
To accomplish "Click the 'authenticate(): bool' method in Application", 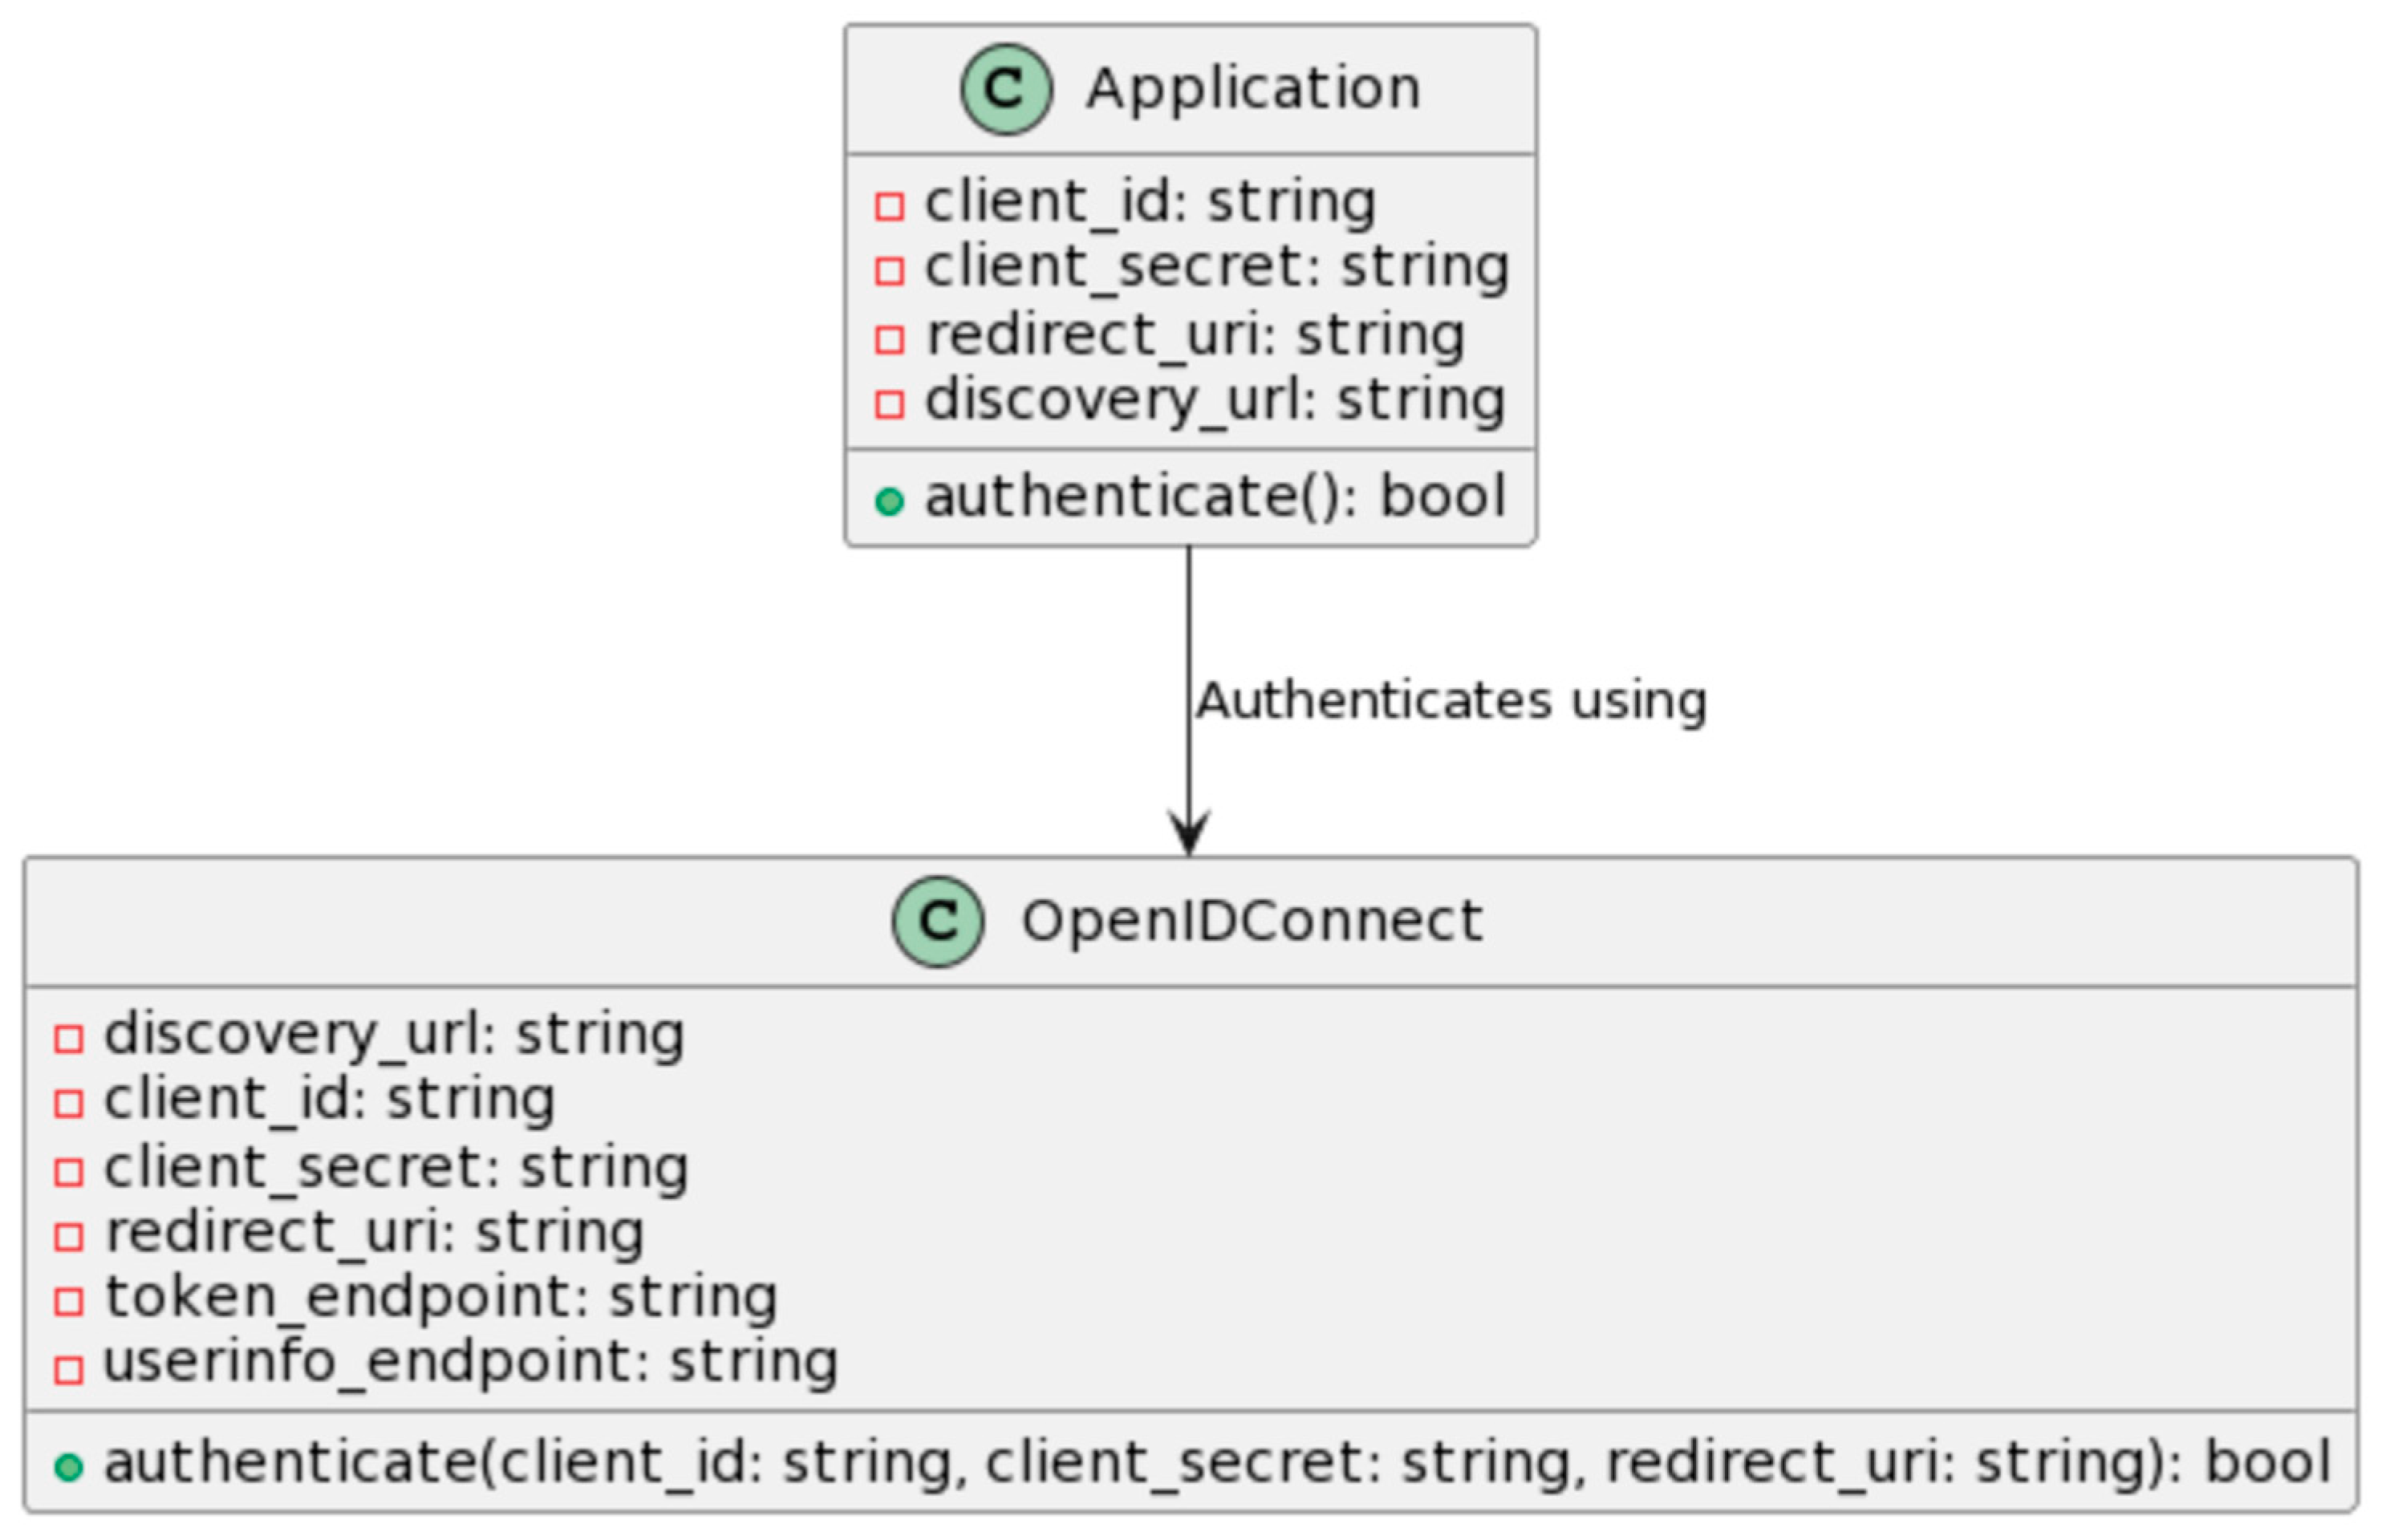I will tap(1214, 497).
